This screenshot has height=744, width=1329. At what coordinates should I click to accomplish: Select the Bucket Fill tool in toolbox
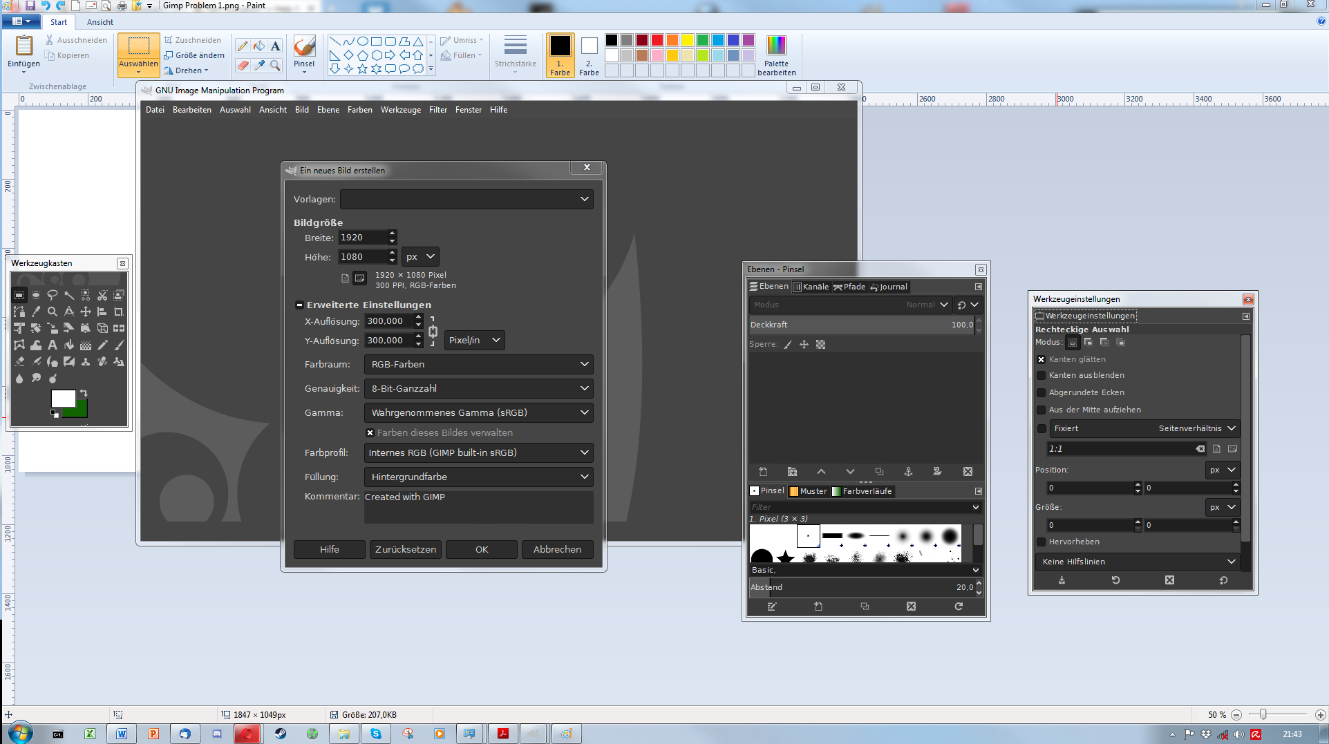[x=69, y=345]
